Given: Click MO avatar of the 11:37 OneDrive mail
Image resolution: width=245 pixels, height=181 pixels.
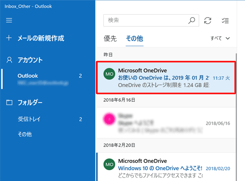Looking at the screenshot, I should pyautogui.click(x=109, y=74).
